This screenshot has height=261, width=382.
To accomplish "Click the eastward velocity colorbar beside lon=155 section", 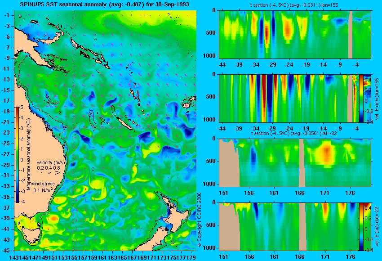I will (x=361, y=98).
